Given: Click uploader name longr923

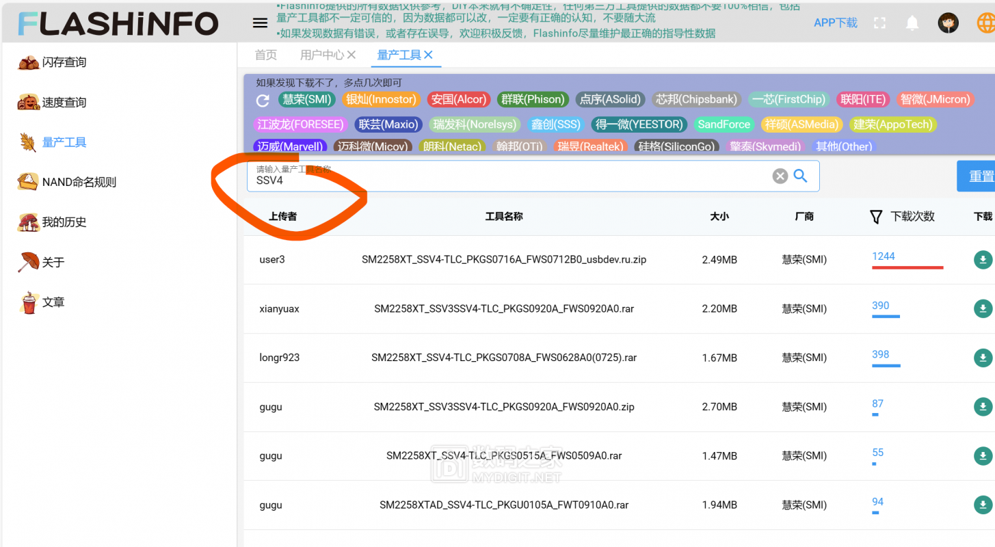Looking at the screenshot, I should (x=279, y=358).
